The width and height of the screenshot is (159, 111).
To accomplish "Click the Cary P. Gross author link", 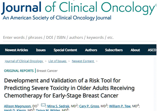I will tap(89, 106).
